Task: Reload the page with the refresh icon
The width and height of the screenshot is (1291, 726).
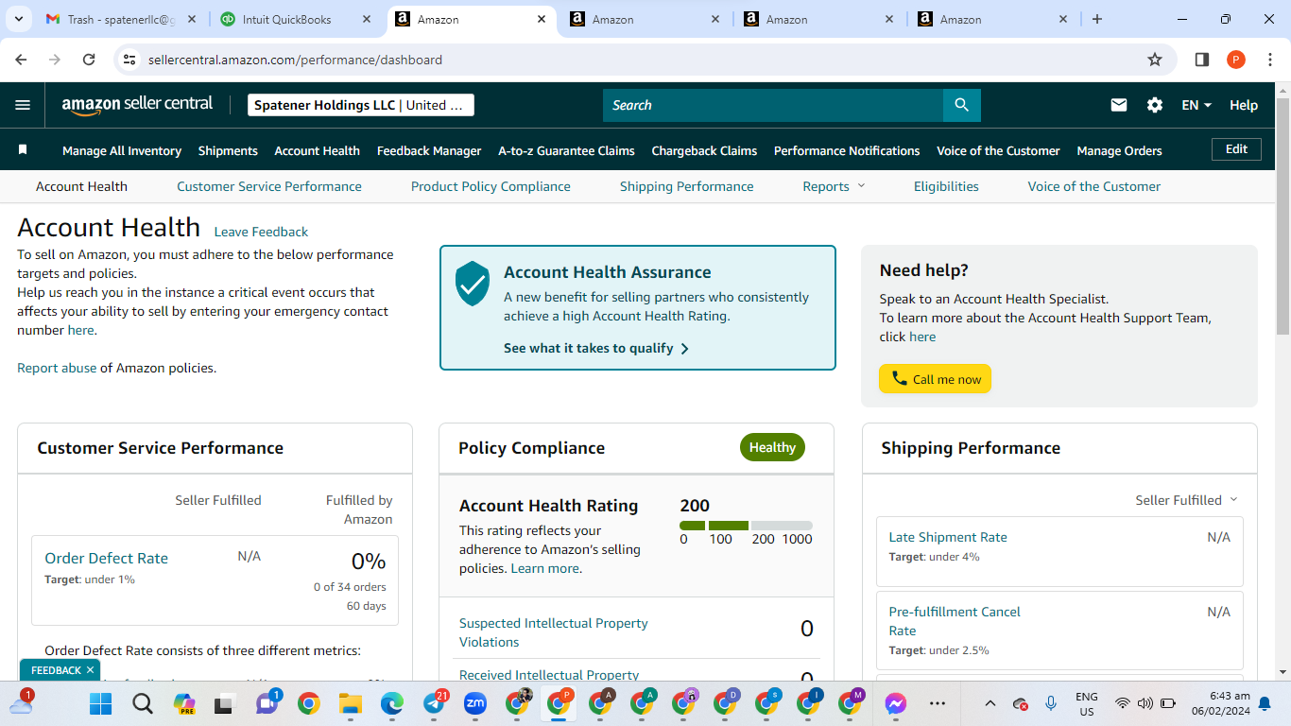Action: [89, 60]
